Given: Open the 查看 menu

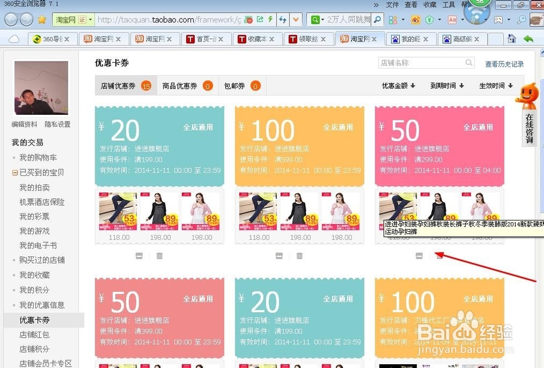Looking at the screenshot, I should pos(411,4).
